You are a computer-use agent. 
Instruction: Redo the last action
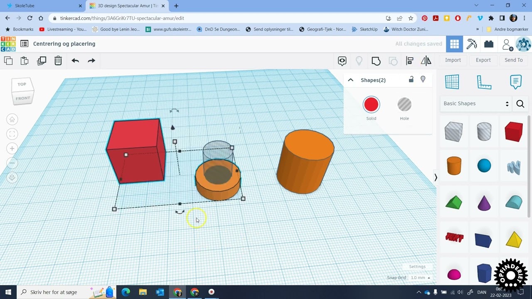(x=91, y=61)
